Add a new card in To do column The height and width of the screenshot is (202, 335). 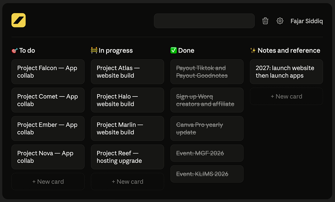[x=48, y=182]
